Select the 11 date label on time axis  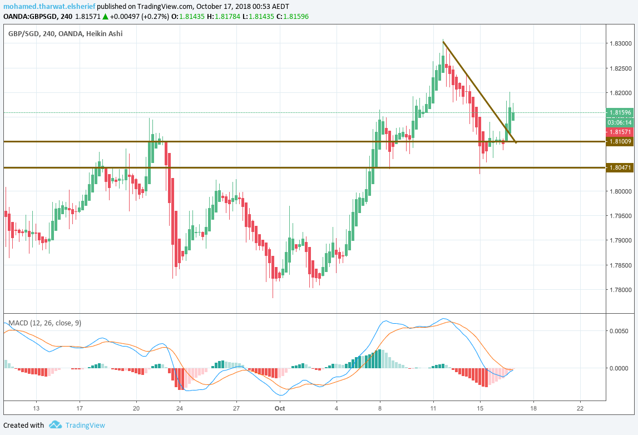pyautogui.click(x=433, y=408)
